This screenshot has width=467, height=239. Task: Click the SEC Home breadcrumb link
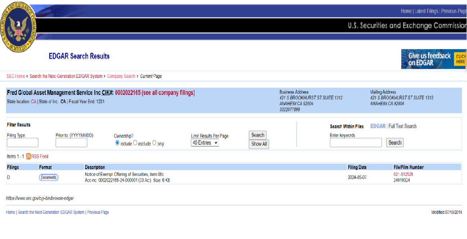[16, 76]
